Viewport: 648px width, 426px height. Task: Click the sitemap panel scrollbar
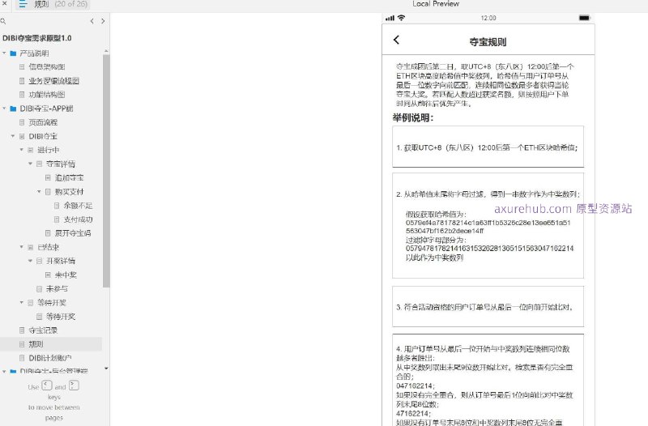pos(106,170)
